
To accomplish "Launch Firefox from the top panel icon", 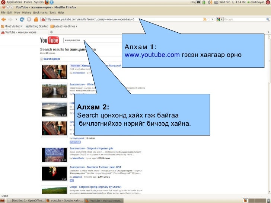I will [47, 2].
